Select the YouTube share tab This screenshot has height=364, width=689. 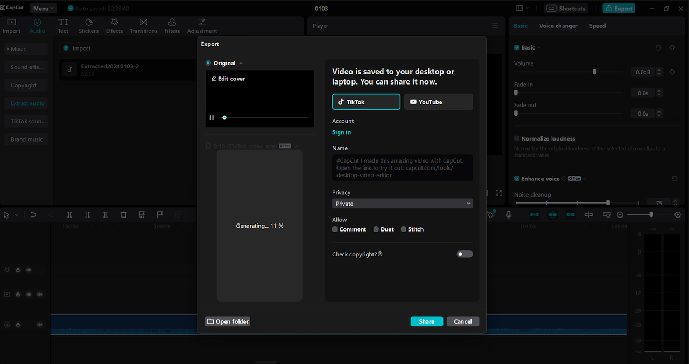[439, 102]
